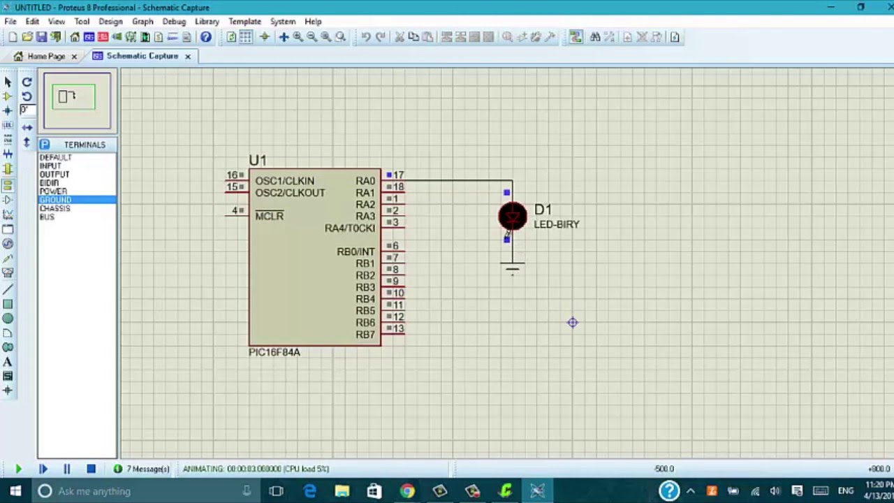894x503 pixels.
Task: Click the P pick terminals button
Action: [45, 145]
